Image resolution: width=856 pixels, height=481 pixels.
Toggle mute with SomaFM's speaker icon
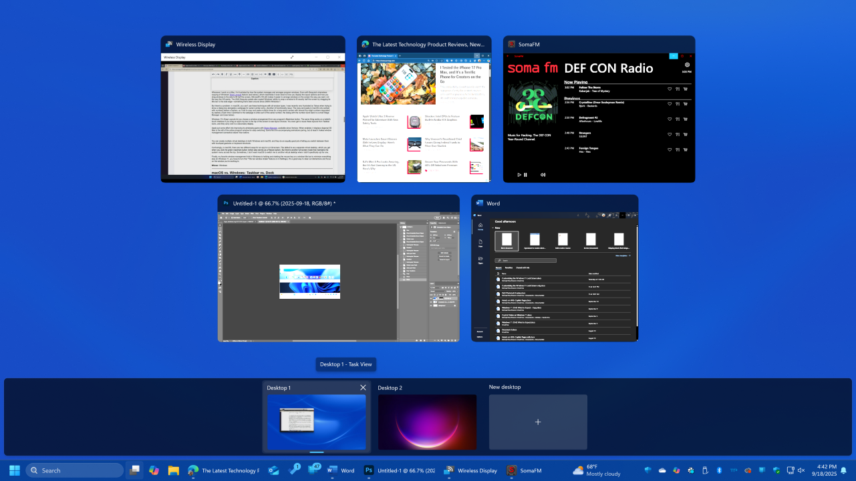pos(543,175)
